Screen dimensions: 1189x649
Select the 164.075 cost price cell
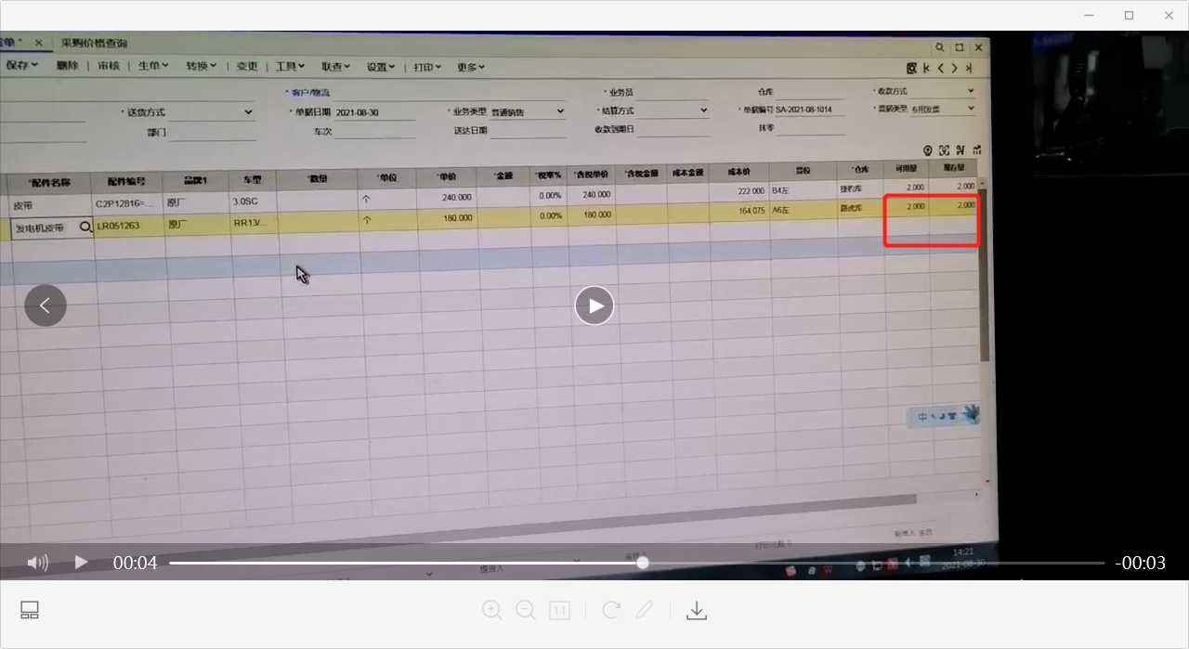(x=740, y=211)
